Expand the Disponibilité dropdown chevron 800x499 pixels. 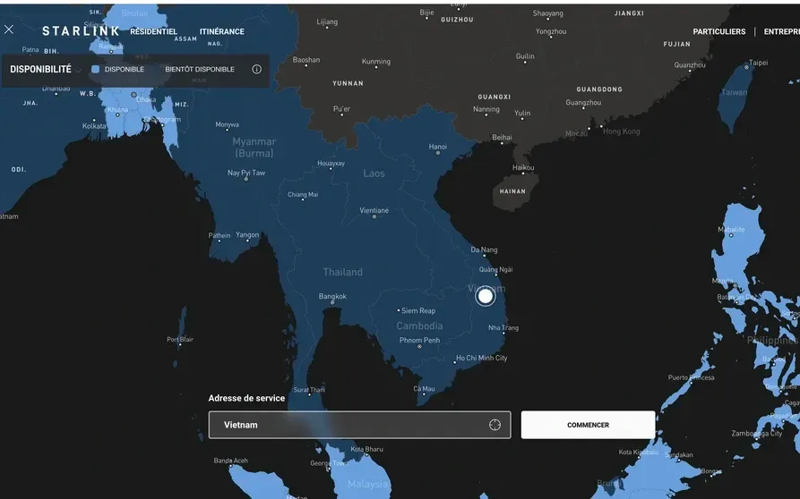[78, 70]
